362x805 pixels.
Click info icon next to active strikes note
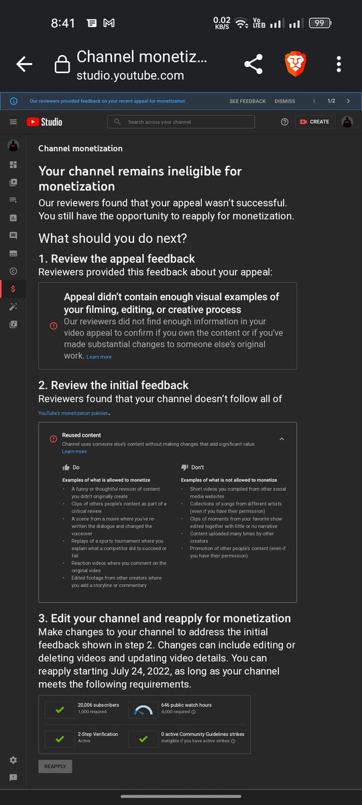233,741
